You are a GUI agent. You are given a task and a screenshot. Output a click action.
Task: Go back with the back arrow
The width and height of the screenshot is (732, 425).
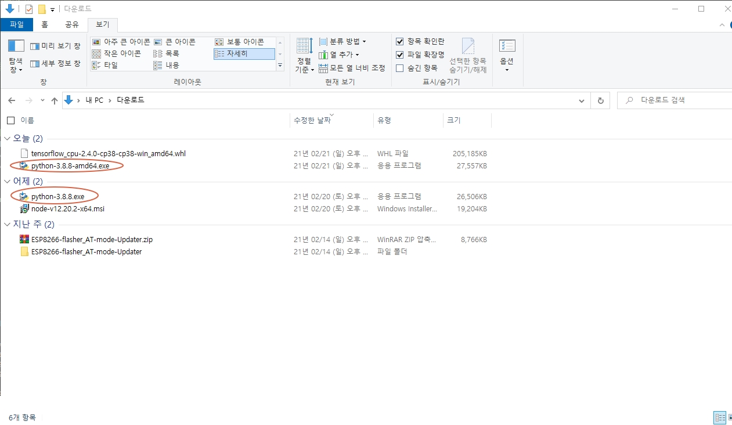[x=12, y=100]
